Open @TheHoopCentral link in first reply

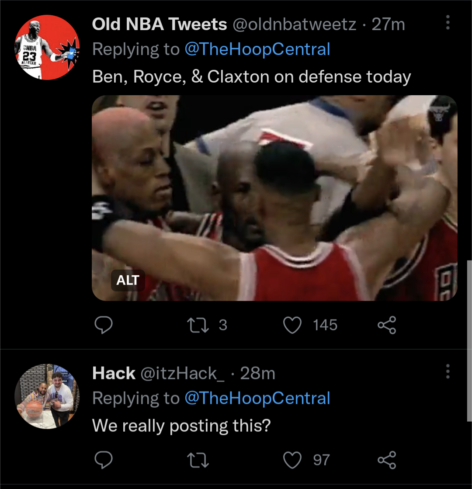point(257,49)
